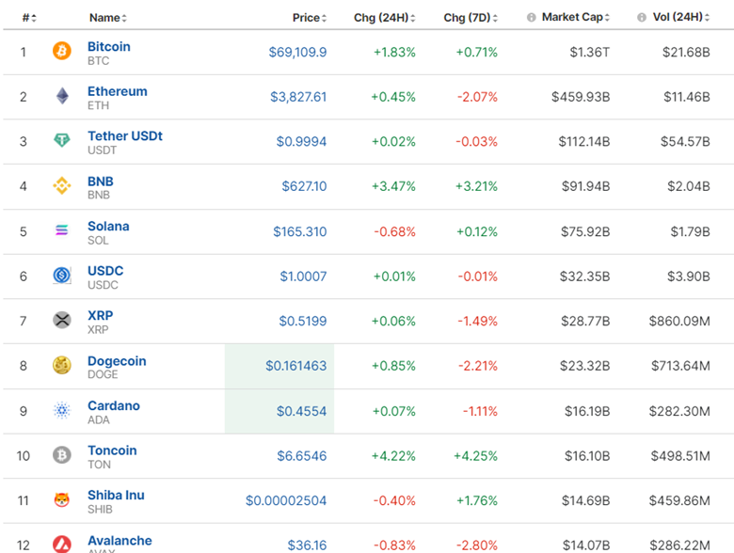Click the Toncoin coin logo
734x553 pixels.
point(62,455)
